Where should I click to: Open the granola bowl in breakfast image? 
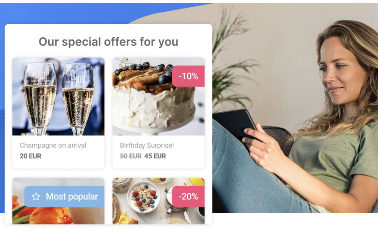click(x=144, y=197)
